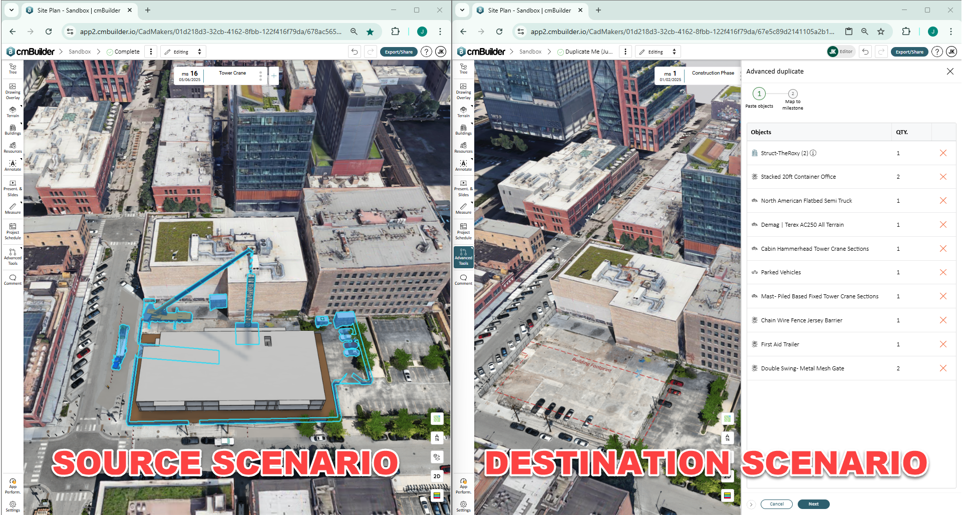Toggle color layers button in destination window
Screen dimensions: 963x515
click(x=727, y=495)
